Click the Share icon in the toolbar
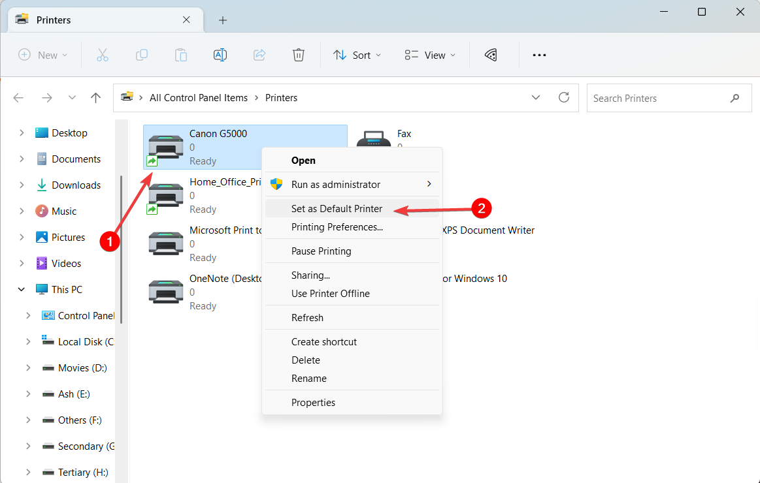Image resolution: width=760 pixels, height=483 pixels. point(259,55)
